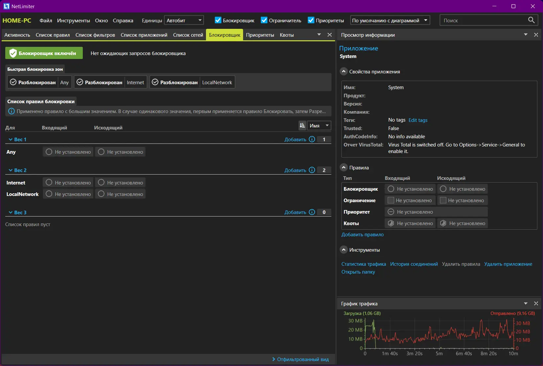Click the info icon in Вес 3 row
The image size is (543, 366).
312,212
